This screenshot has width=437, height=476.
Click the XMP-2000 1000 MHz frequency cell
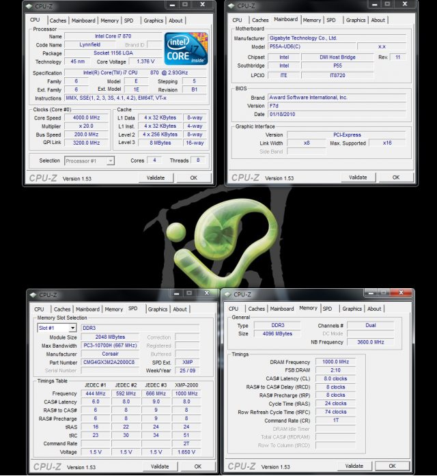(x=186, y=393)
